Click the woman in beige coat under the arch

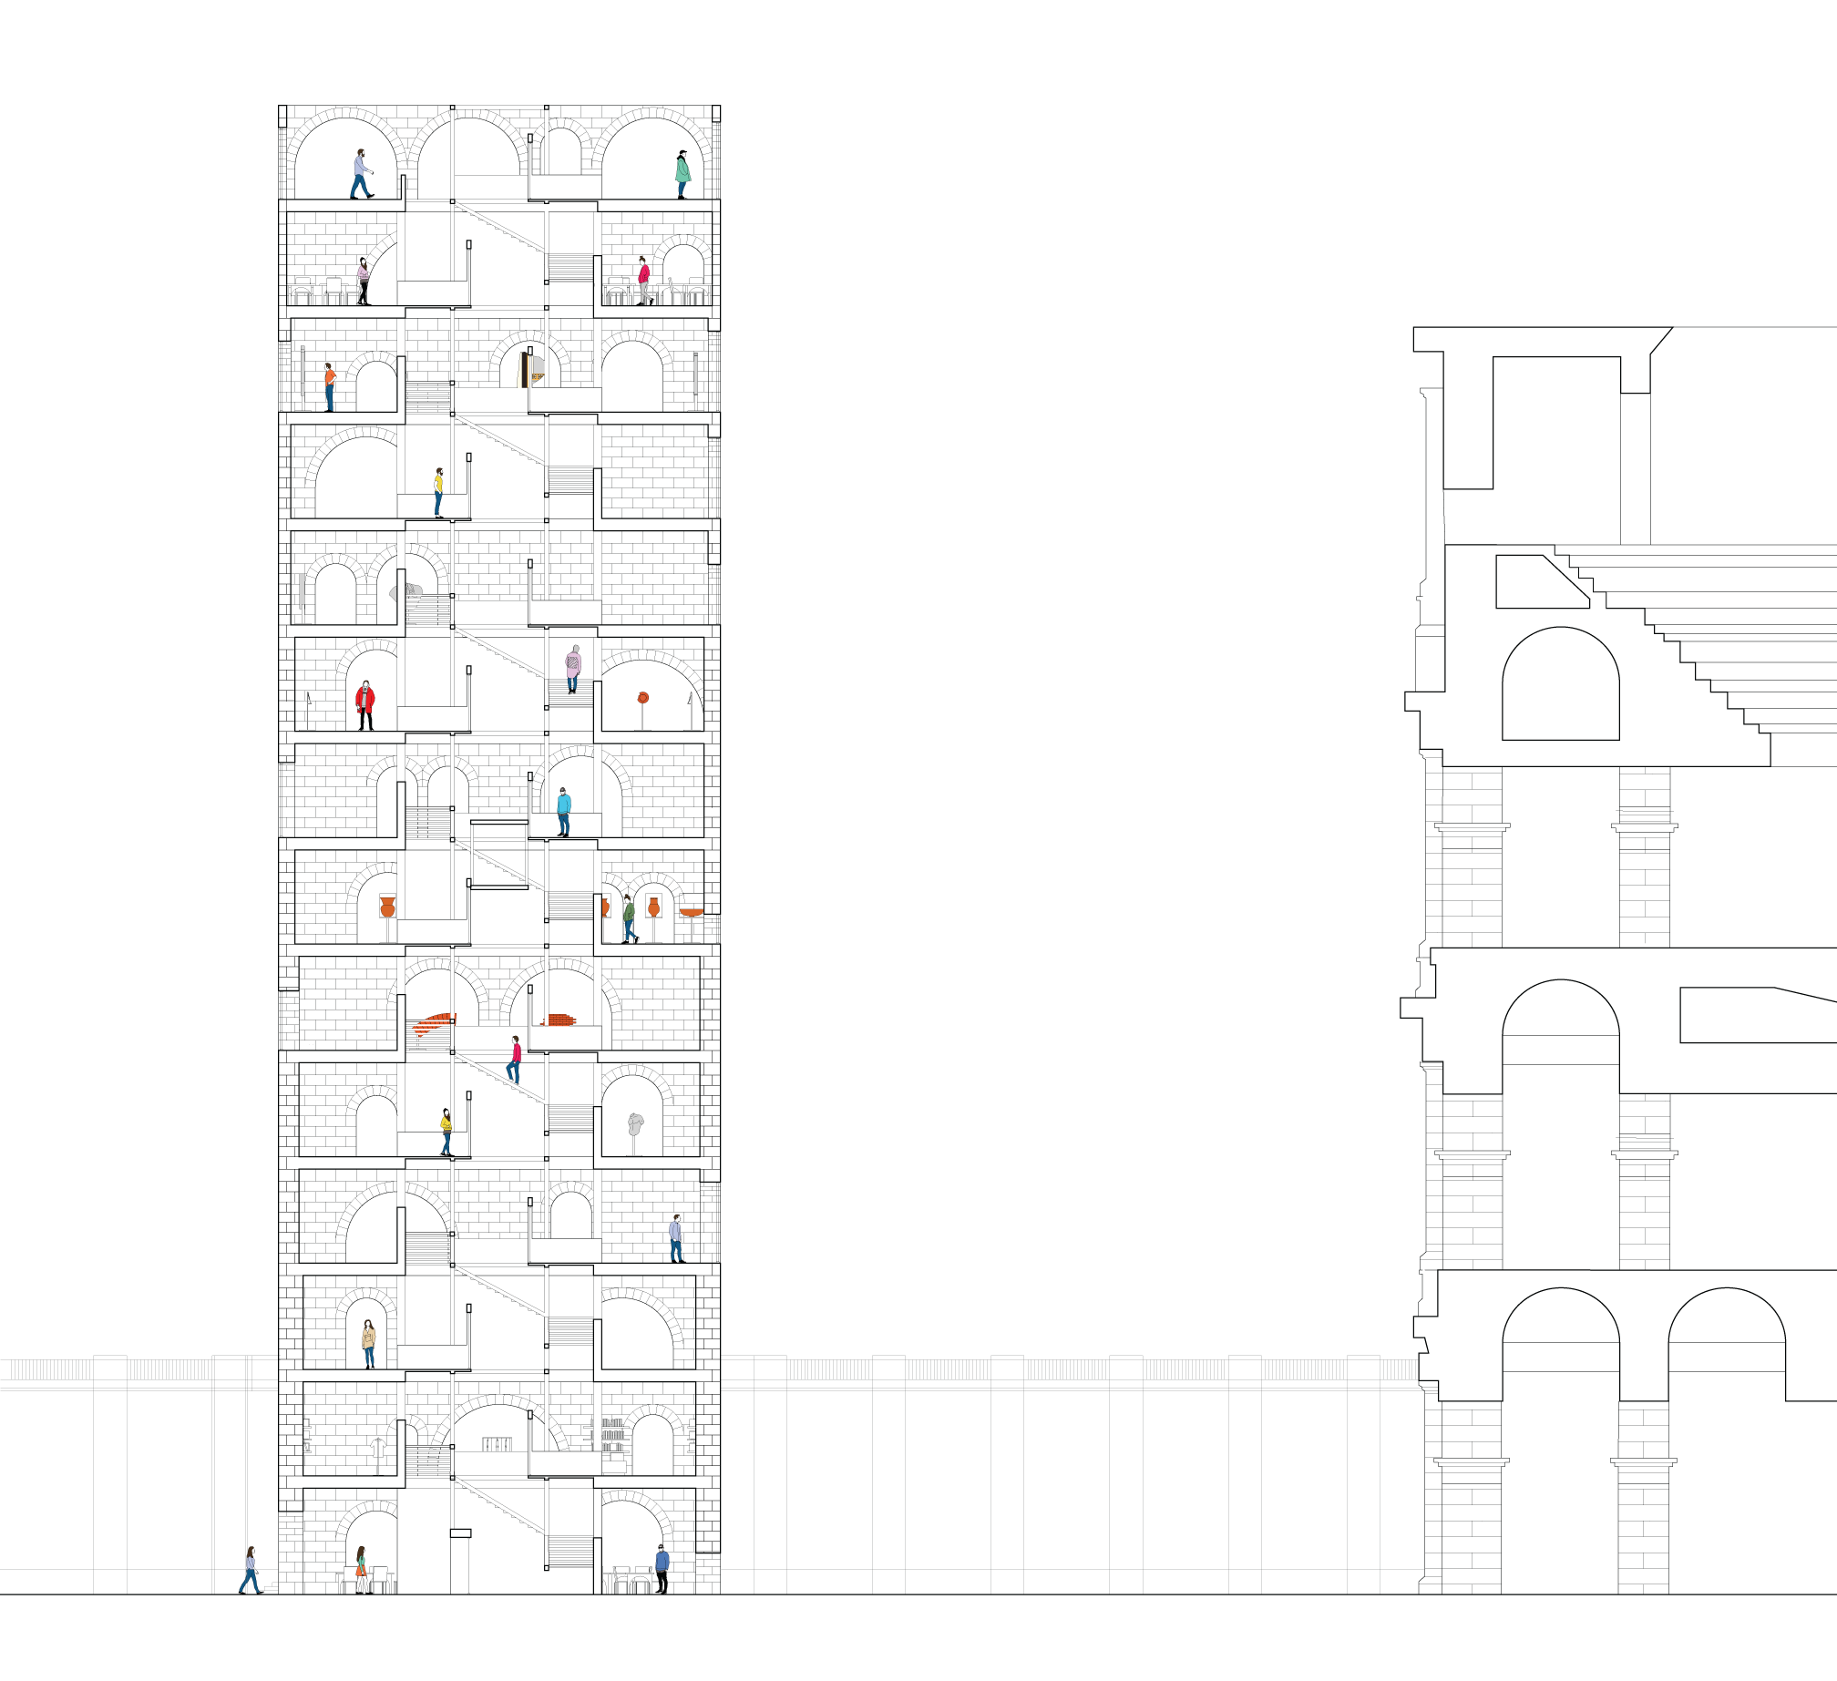click(368, 1344)
